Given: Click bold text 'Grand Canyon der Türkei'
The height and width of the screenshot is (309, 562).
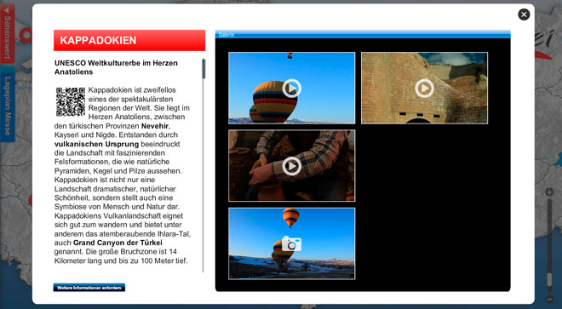Looking at the screenshot, I should pos(118,243).
